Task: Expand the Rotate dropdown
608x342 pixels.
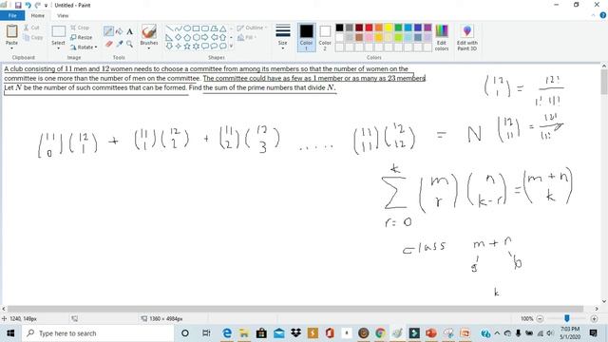Action: click(x=96, y=47)
